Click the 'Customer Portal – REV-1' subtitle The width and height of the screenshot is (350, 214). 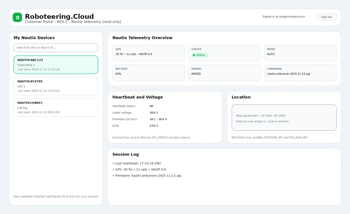pos(73,22)
